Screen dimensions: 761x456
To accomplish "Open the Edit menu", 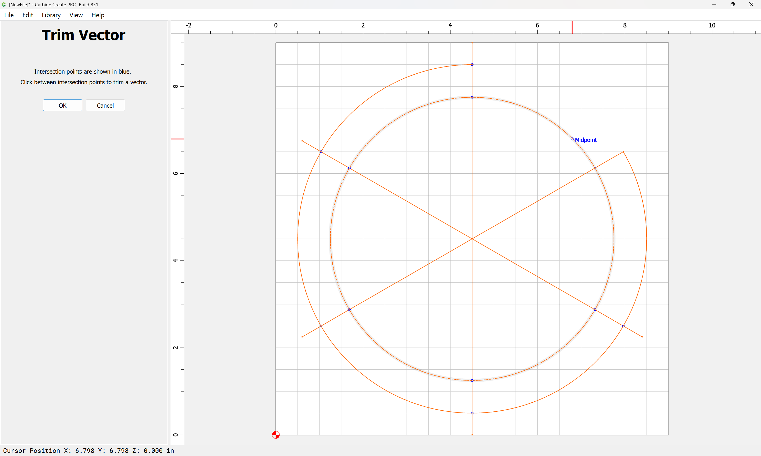I will [x=28, y=15].
